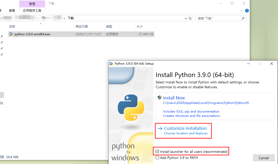The width and height of the screenshot is (278, 164).
Task: Click first quick access pin icon in sidebar
Action: click(x=2, y=36)
